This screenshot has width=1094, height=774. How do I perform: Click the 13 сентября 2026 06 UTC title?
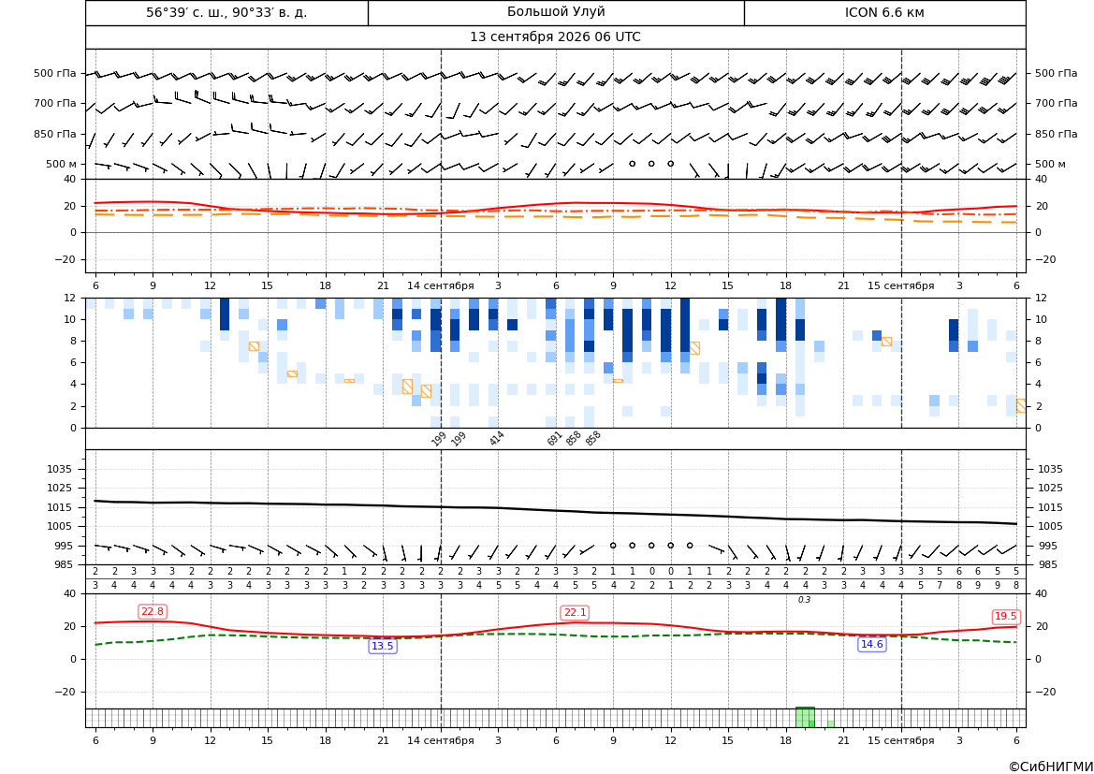pos(555,37)
